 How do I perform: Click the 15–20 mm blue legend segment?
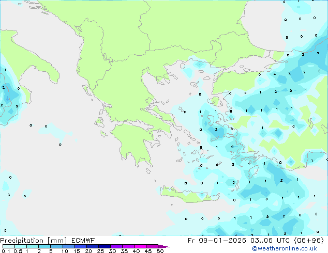[81, 246]
